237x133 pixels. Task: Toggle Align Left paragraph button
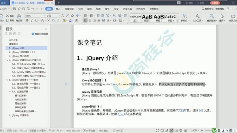click(x=86, y=20)
